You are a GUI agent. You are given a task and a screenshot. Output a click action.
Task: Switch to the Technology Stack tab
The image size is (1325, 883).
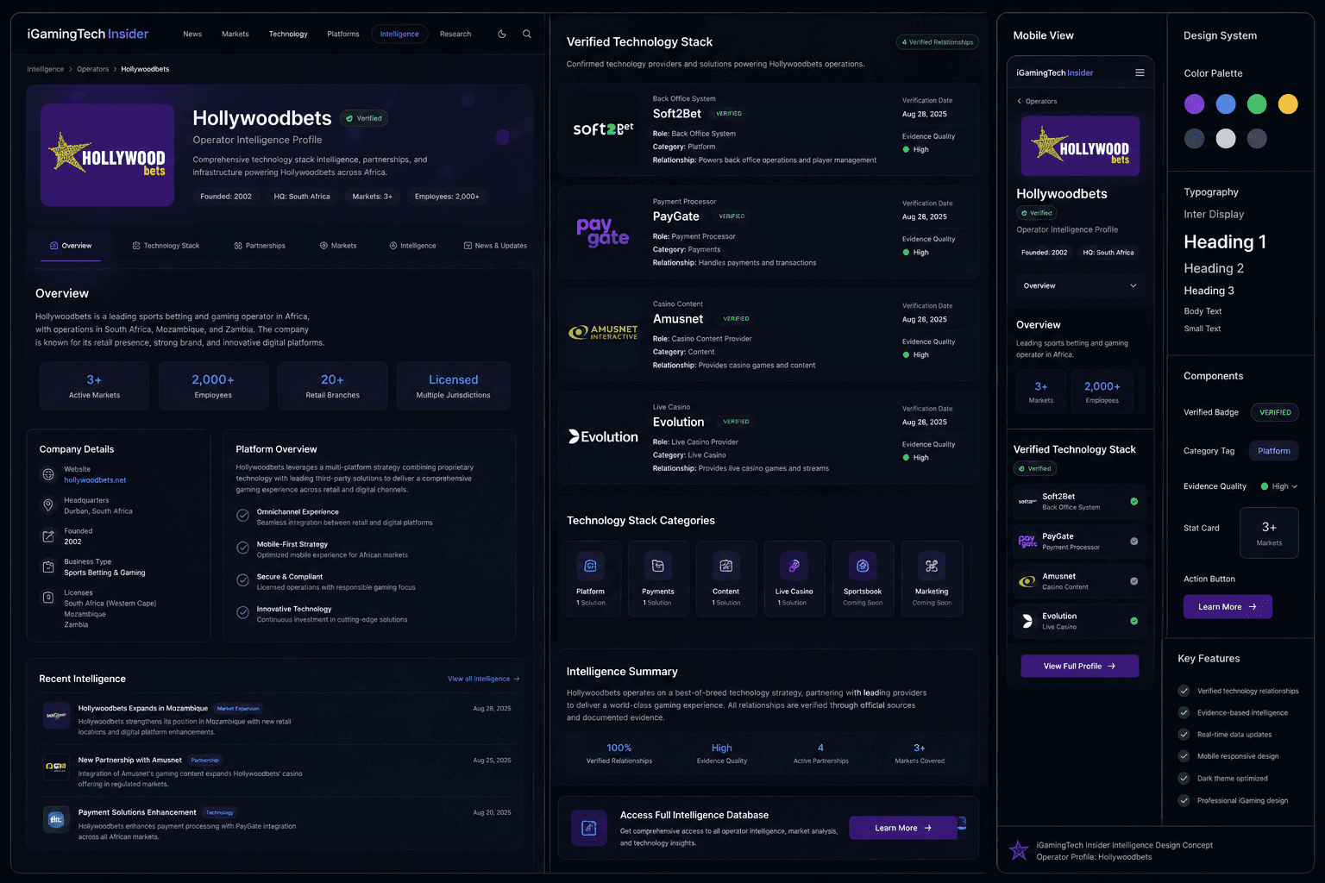pyautogui.click(x=166, y=246)
